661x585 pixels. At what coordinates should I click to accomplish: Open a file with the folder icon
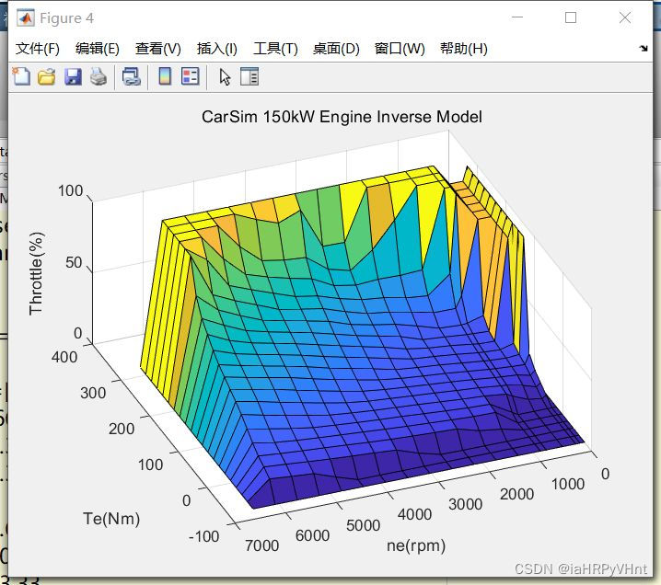[46, 76]
